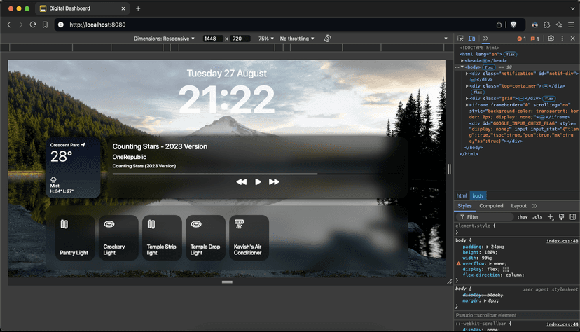The height and width of the screenshot is (332, 580).
Task: Click the share icon in address bar
Action: point(499,25)
